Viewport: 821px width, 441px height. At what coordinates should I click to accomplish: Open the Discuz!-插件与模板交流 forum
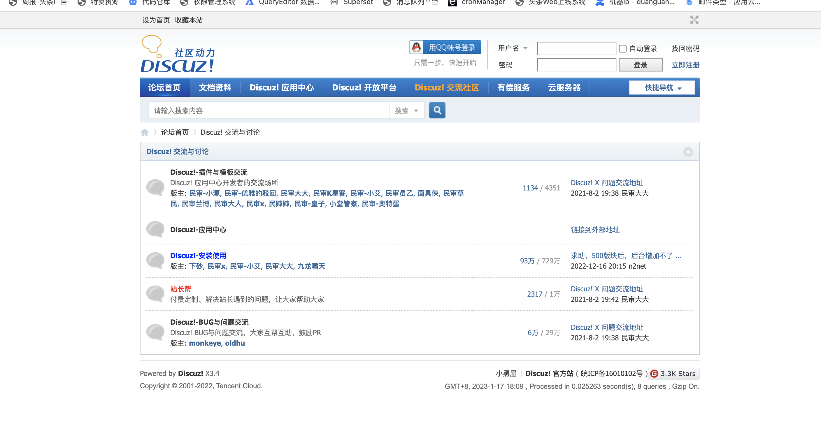(209, 172)
